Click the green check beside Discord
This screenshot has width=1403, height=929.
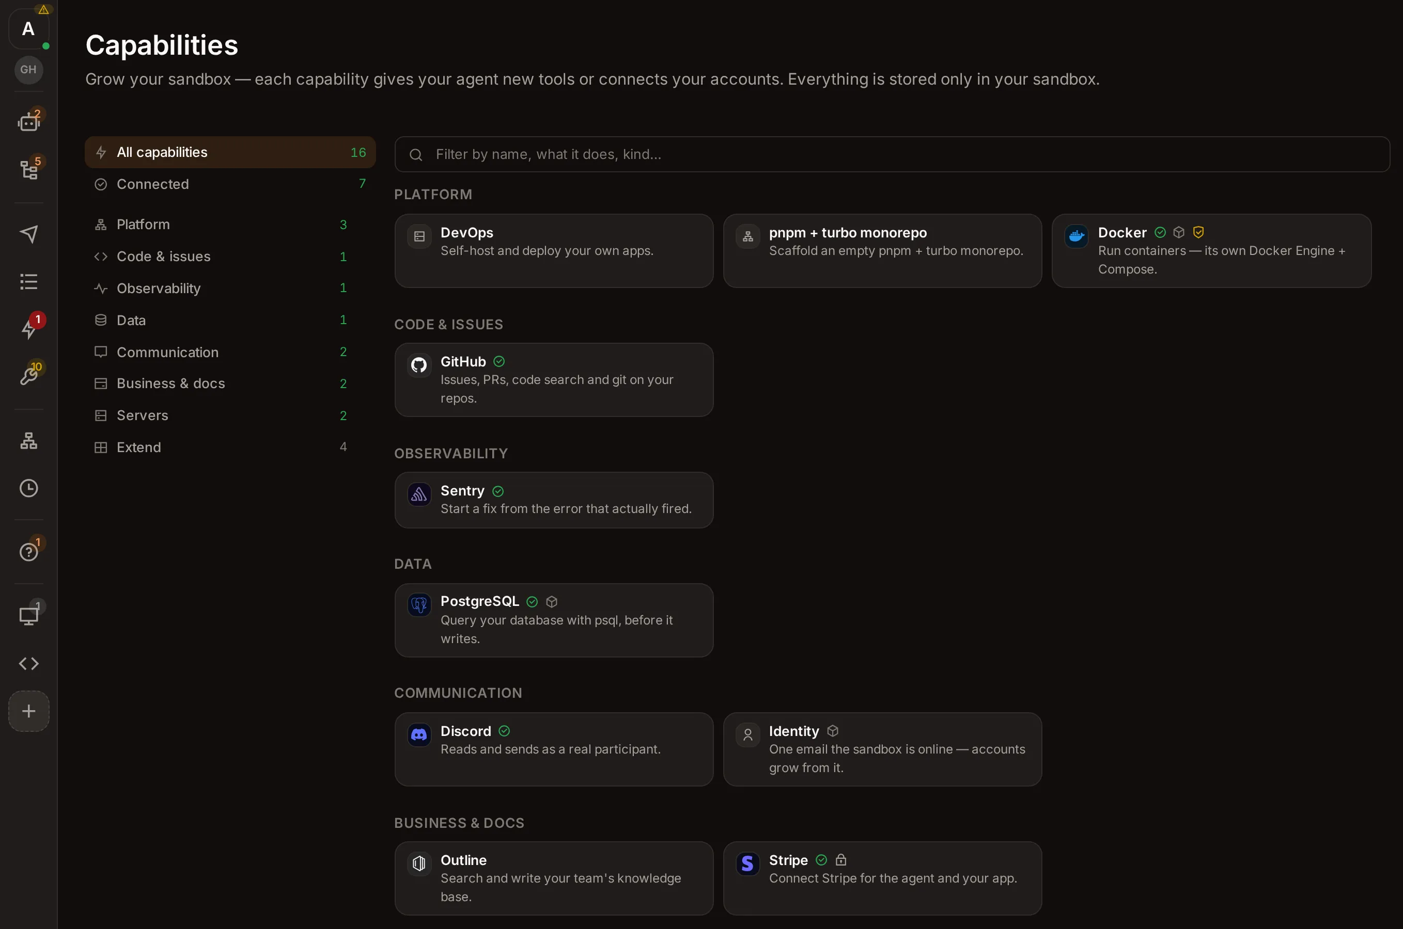[x=504, y=731]
